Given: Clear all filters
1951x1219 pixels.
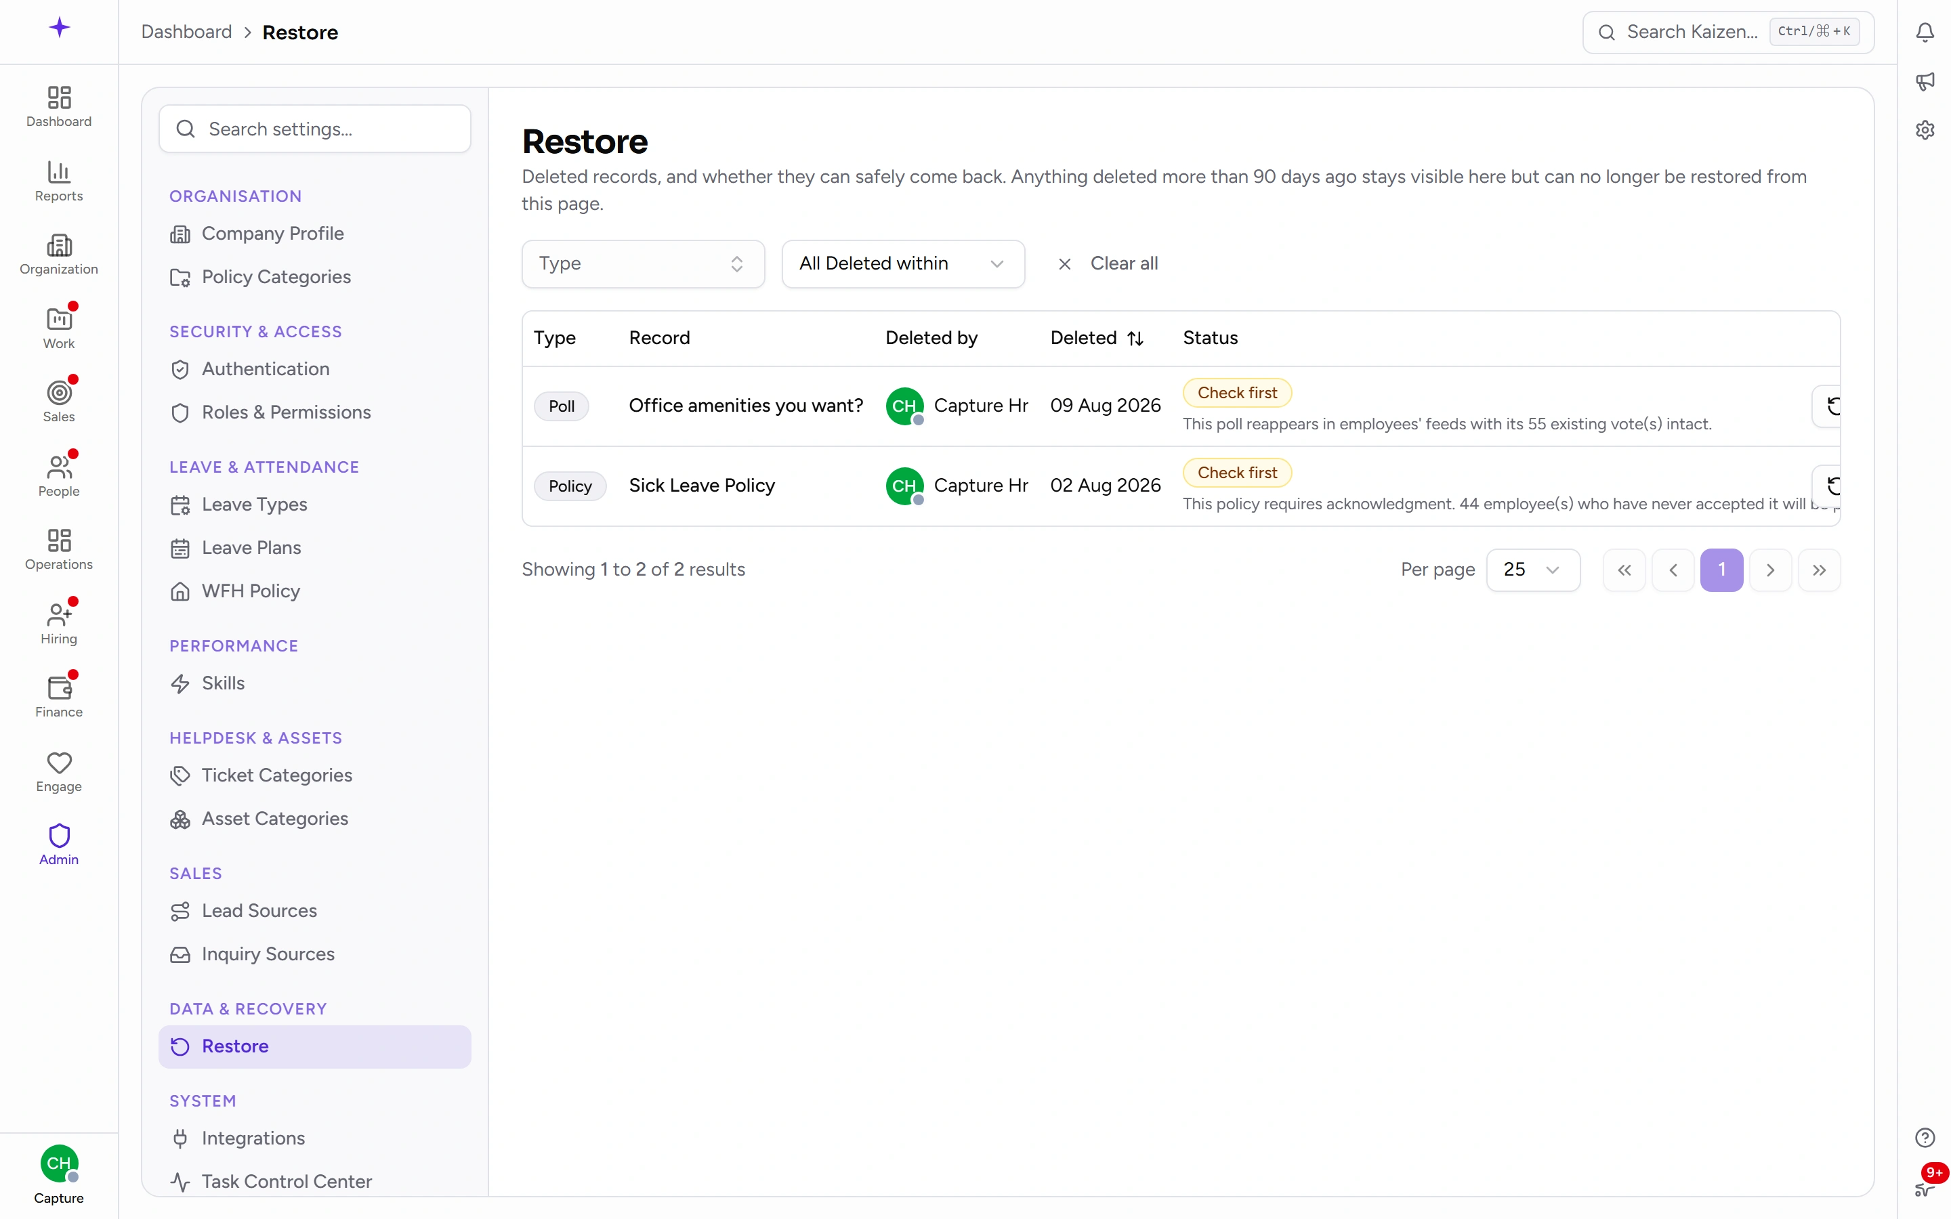Looking at the screenshot, I should coord(1108,263).
